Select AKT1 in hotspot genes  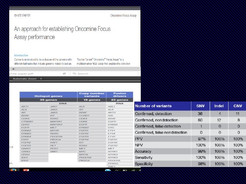click(25, 107)
